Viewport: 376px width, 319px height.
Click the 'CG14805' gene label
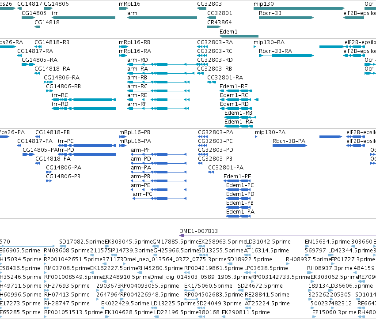[x=34, y=13]
